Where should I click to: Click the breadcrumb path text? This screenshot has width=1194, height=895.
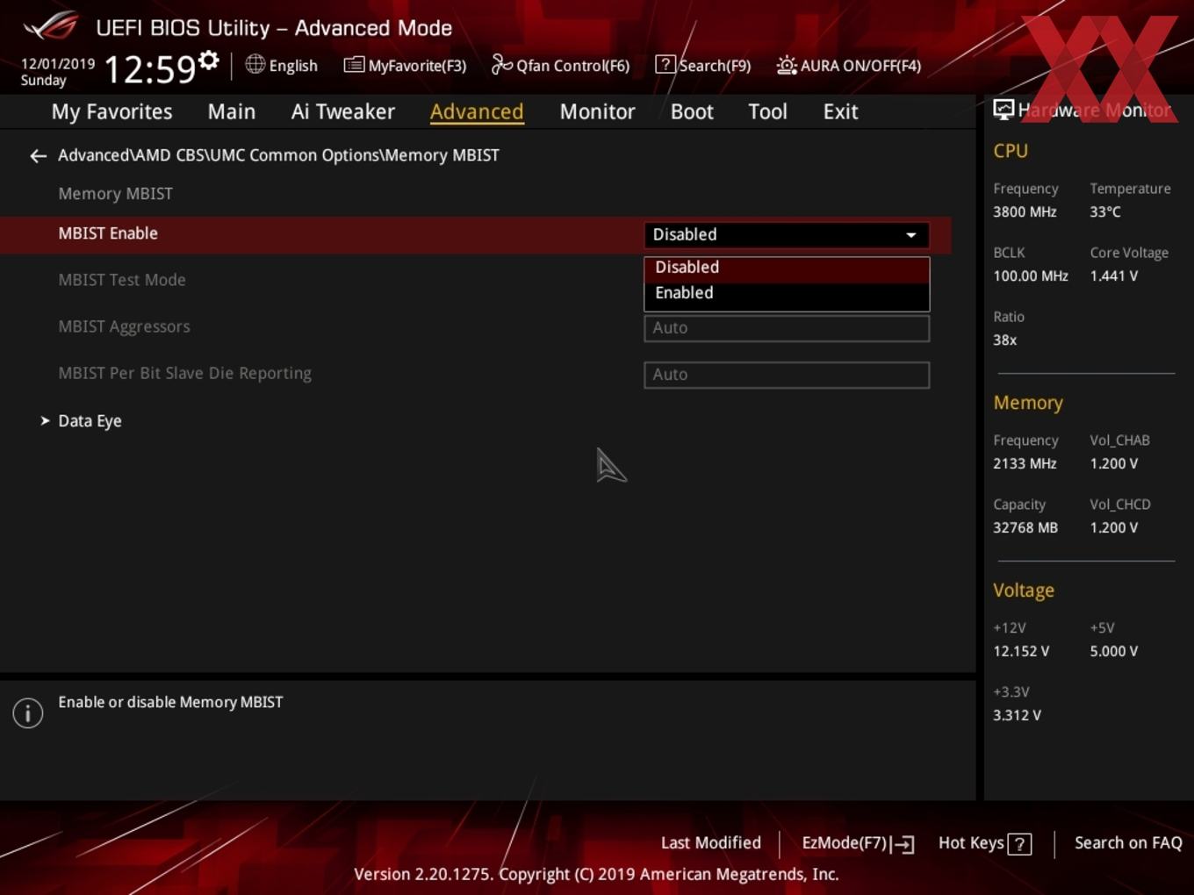point(278,155)
